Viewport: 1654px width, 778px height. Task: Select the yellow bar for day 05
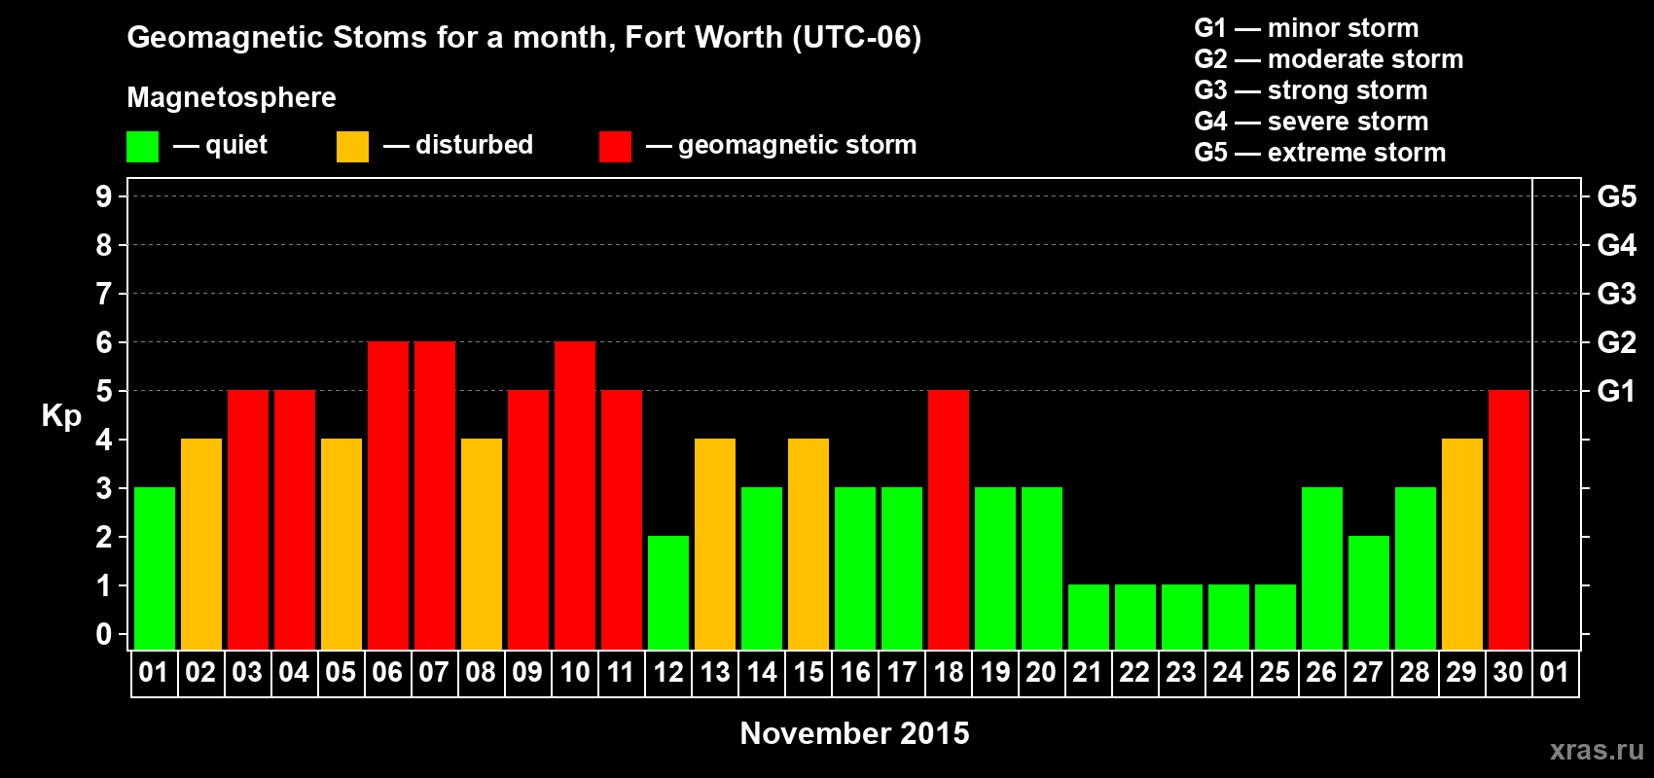[342, 544]
